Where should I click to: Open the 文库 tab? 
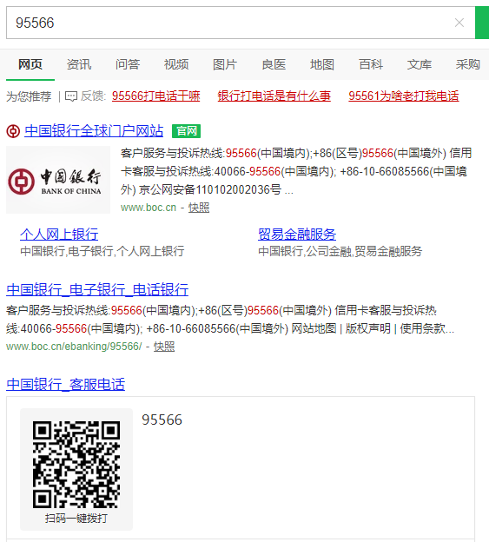click(420, 64)
